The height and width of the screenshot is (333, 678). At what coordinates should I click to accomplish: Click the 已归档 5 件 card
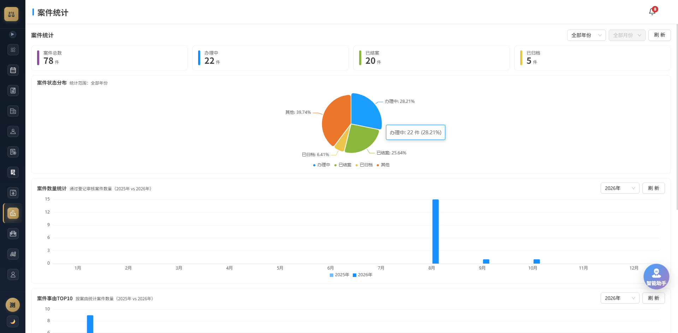point(592,58)
